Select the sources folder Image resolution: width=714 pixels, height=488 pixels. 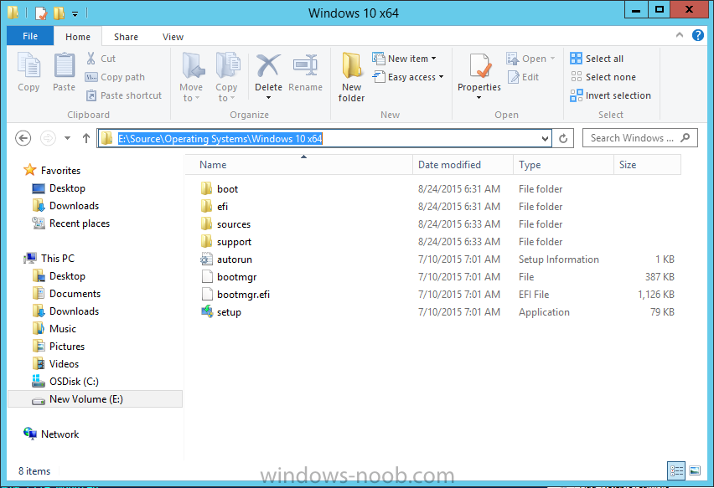[x=234, y=224]
